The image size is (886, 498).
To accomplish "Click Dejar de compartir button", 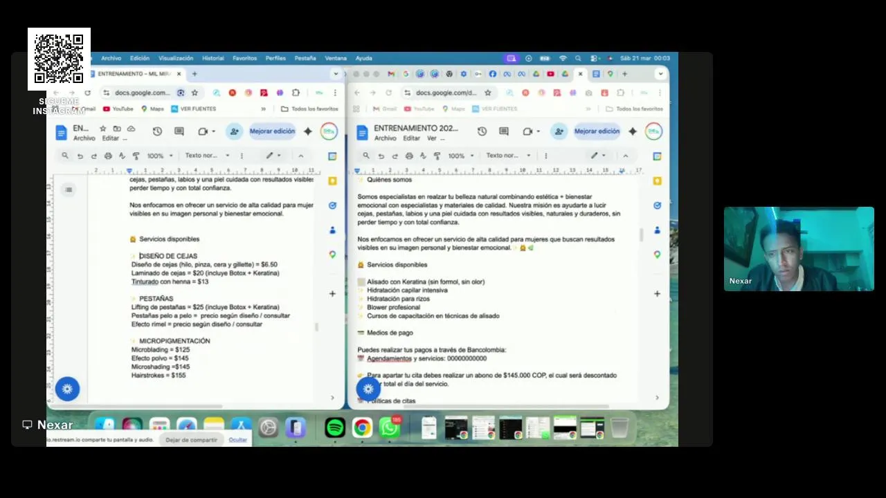I will click(192, 440).
